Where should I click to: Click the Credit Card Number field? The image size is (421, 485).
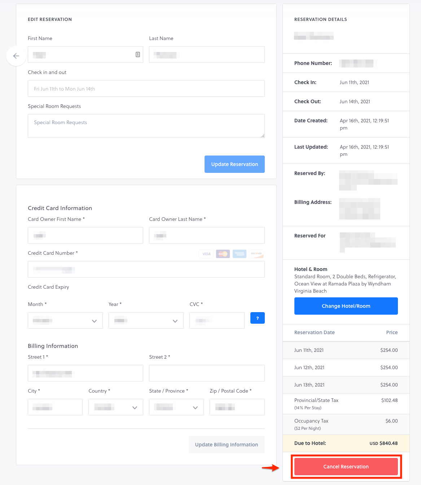[x=146, y=269]
